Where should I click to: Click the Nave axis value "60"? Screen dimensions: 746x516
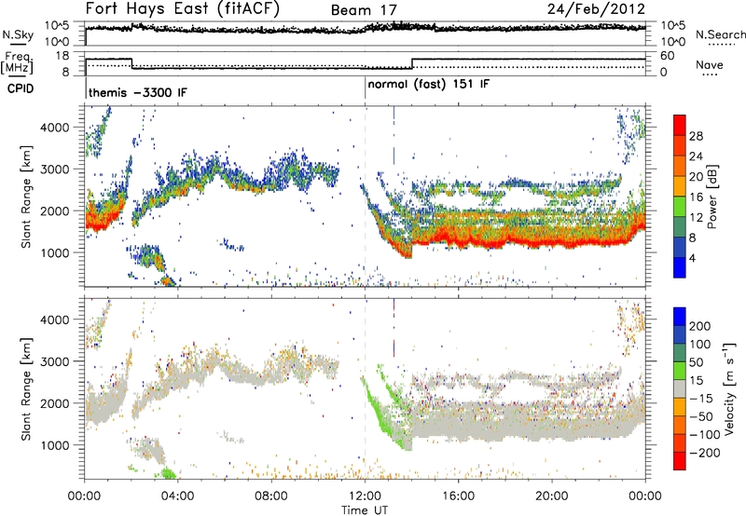(668, 56)
